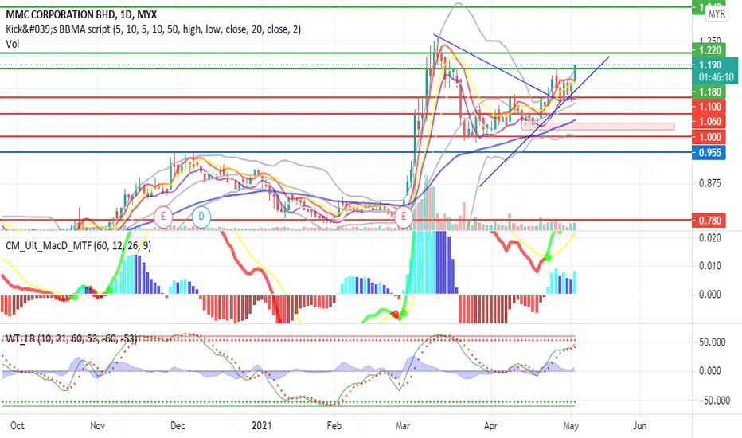
Task: Click the 0.020 MACD axis value
Action: coord(710,237)
